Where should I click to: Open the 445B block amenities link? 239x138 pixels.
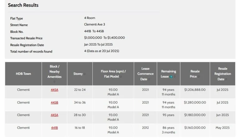(54, 102)
